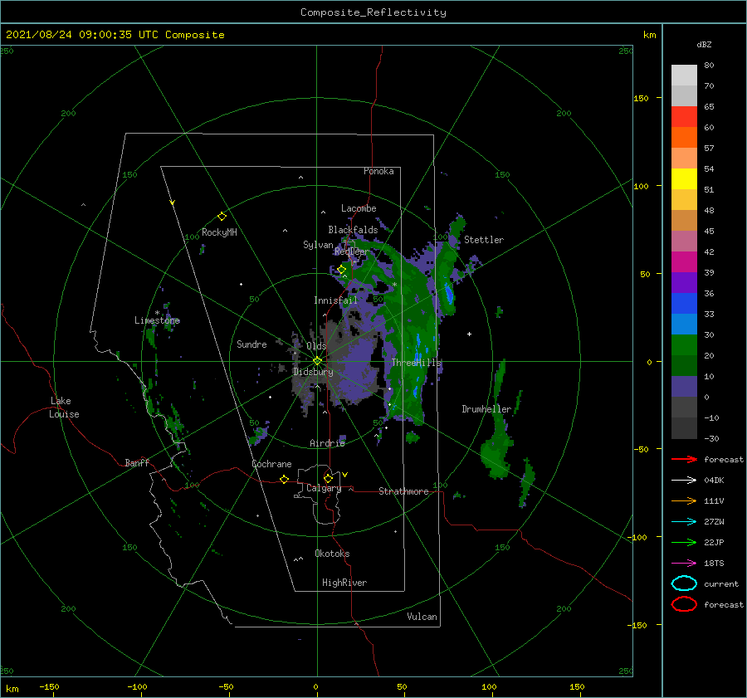
Task: Pick the purple 36-39 dBZ color swatch
Action: [x=684, y=283]
